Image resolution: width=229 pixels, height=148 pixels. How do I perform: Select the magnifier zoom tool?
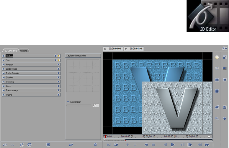(x=217, y=118)
